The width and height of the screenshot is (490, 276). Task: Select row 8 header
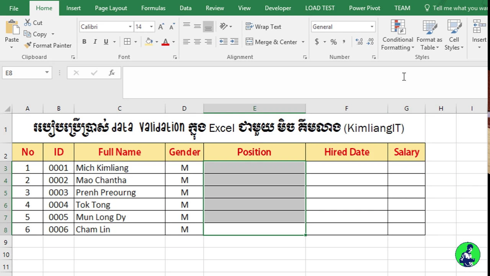(x=6, y=230)
